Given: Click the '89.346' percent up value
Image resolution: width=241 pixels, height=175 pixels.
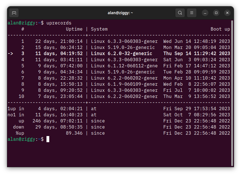Looking at the screenshot, I should (x=74, y=133).
